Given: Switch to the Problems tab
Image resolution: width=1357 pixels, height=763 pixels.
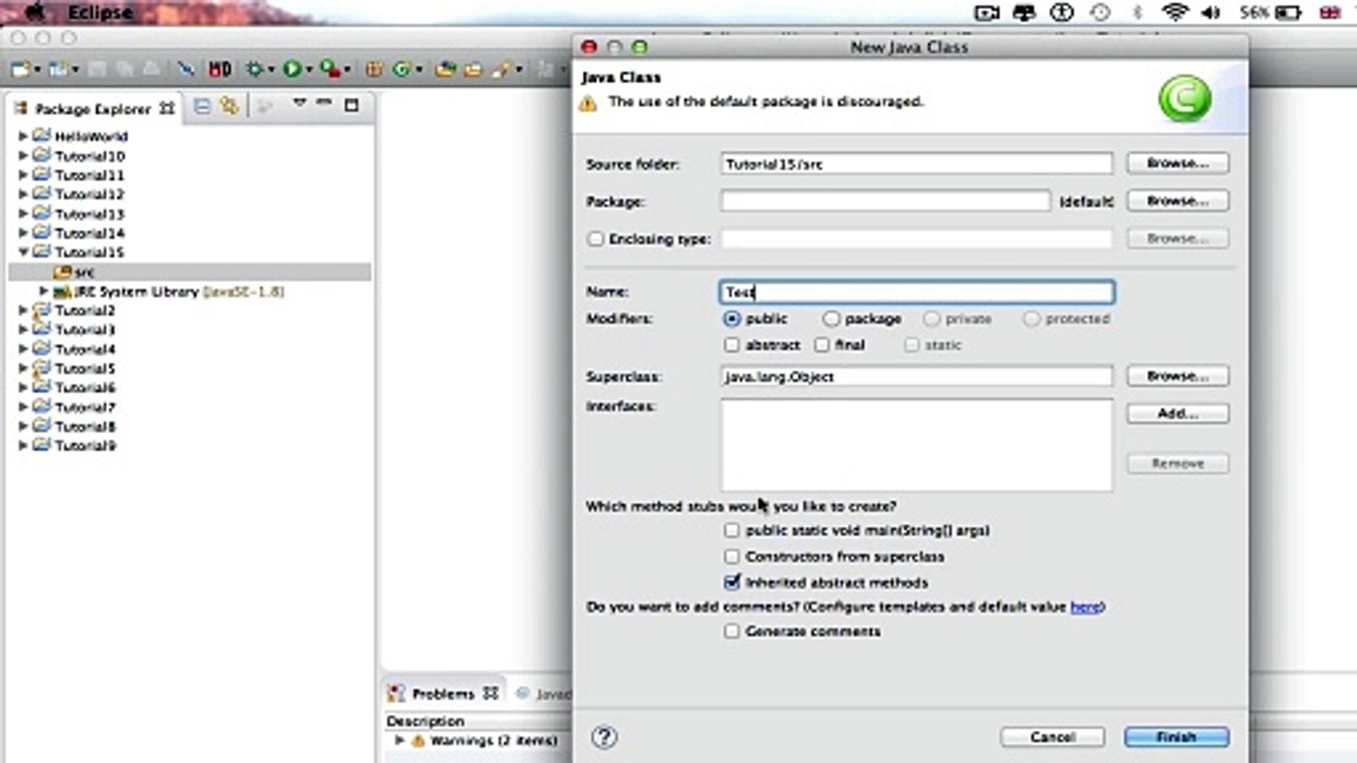Looking at the screenshot, I should 442,694.
